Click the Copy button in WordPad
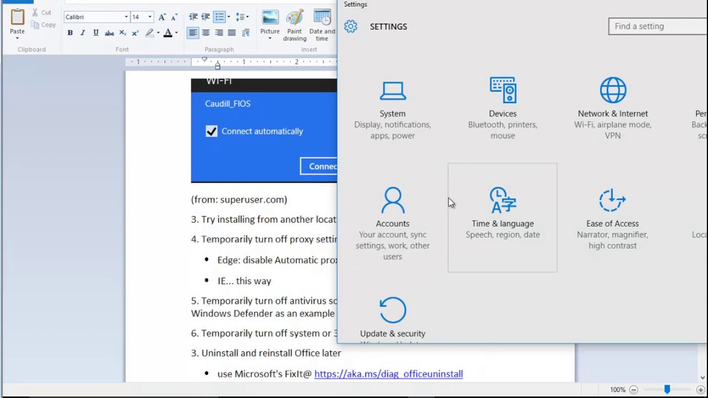The width and height of the screenshot is (708, 398). [44, 25]
